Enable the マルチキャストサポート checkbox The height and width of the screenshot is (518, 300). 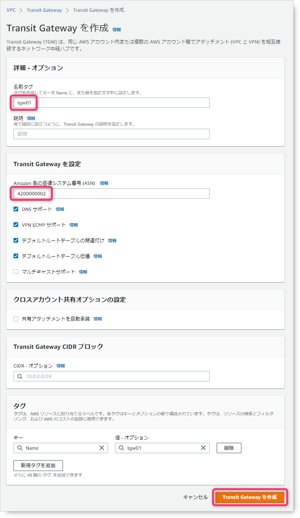tap(16, 272)
